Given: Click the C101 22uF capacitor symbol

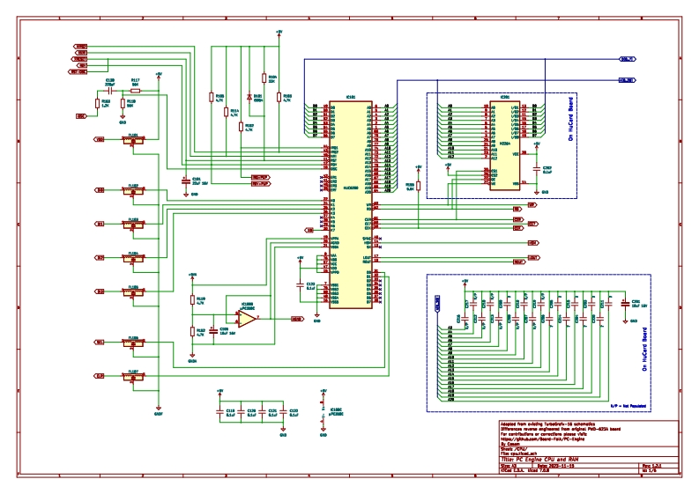Looking at the screenshot, I should click(184, 181).
